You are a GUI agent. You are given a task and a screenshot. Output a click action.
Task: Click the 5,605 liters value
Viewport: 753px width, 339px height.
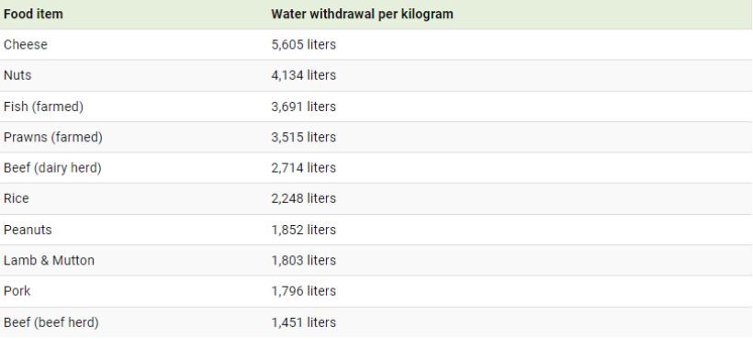click(x=304, y=45)
